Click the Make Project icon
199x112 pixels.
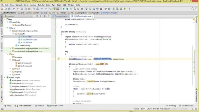coord(50,9)
